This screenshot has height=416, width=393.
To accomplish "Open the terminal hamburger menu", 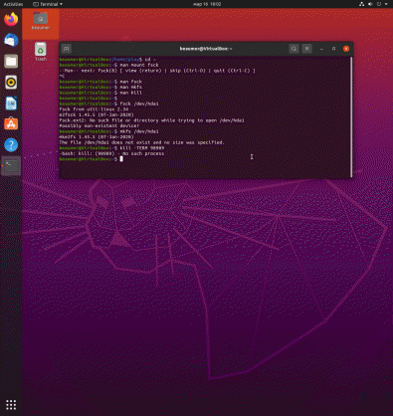I will click(306, 49).
